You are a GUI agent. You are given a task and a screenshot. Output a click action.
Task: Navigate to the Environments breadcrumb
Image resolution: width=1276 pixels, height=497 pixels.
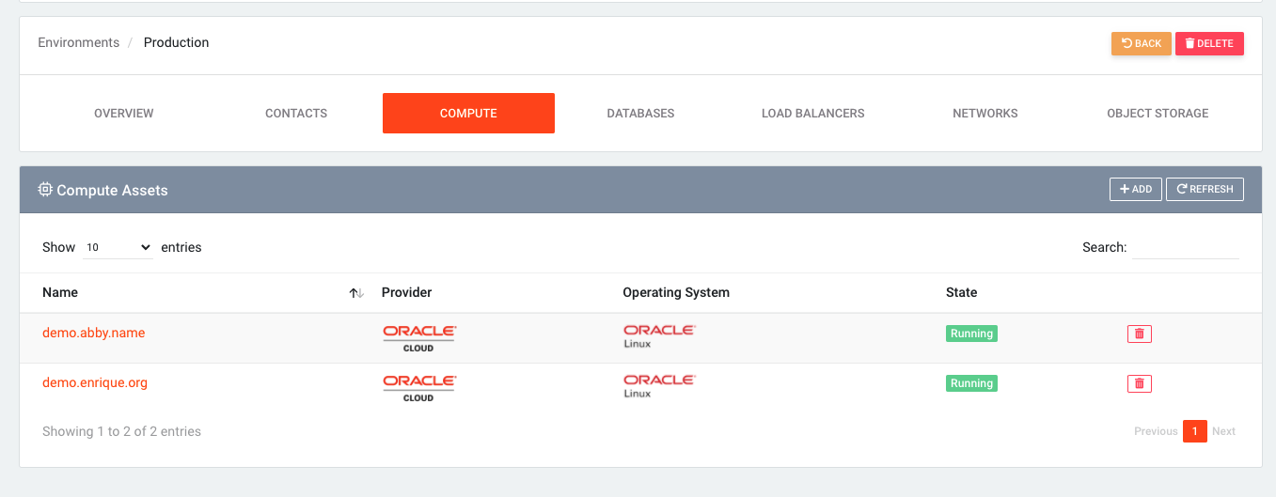click(x=79, y=42)
